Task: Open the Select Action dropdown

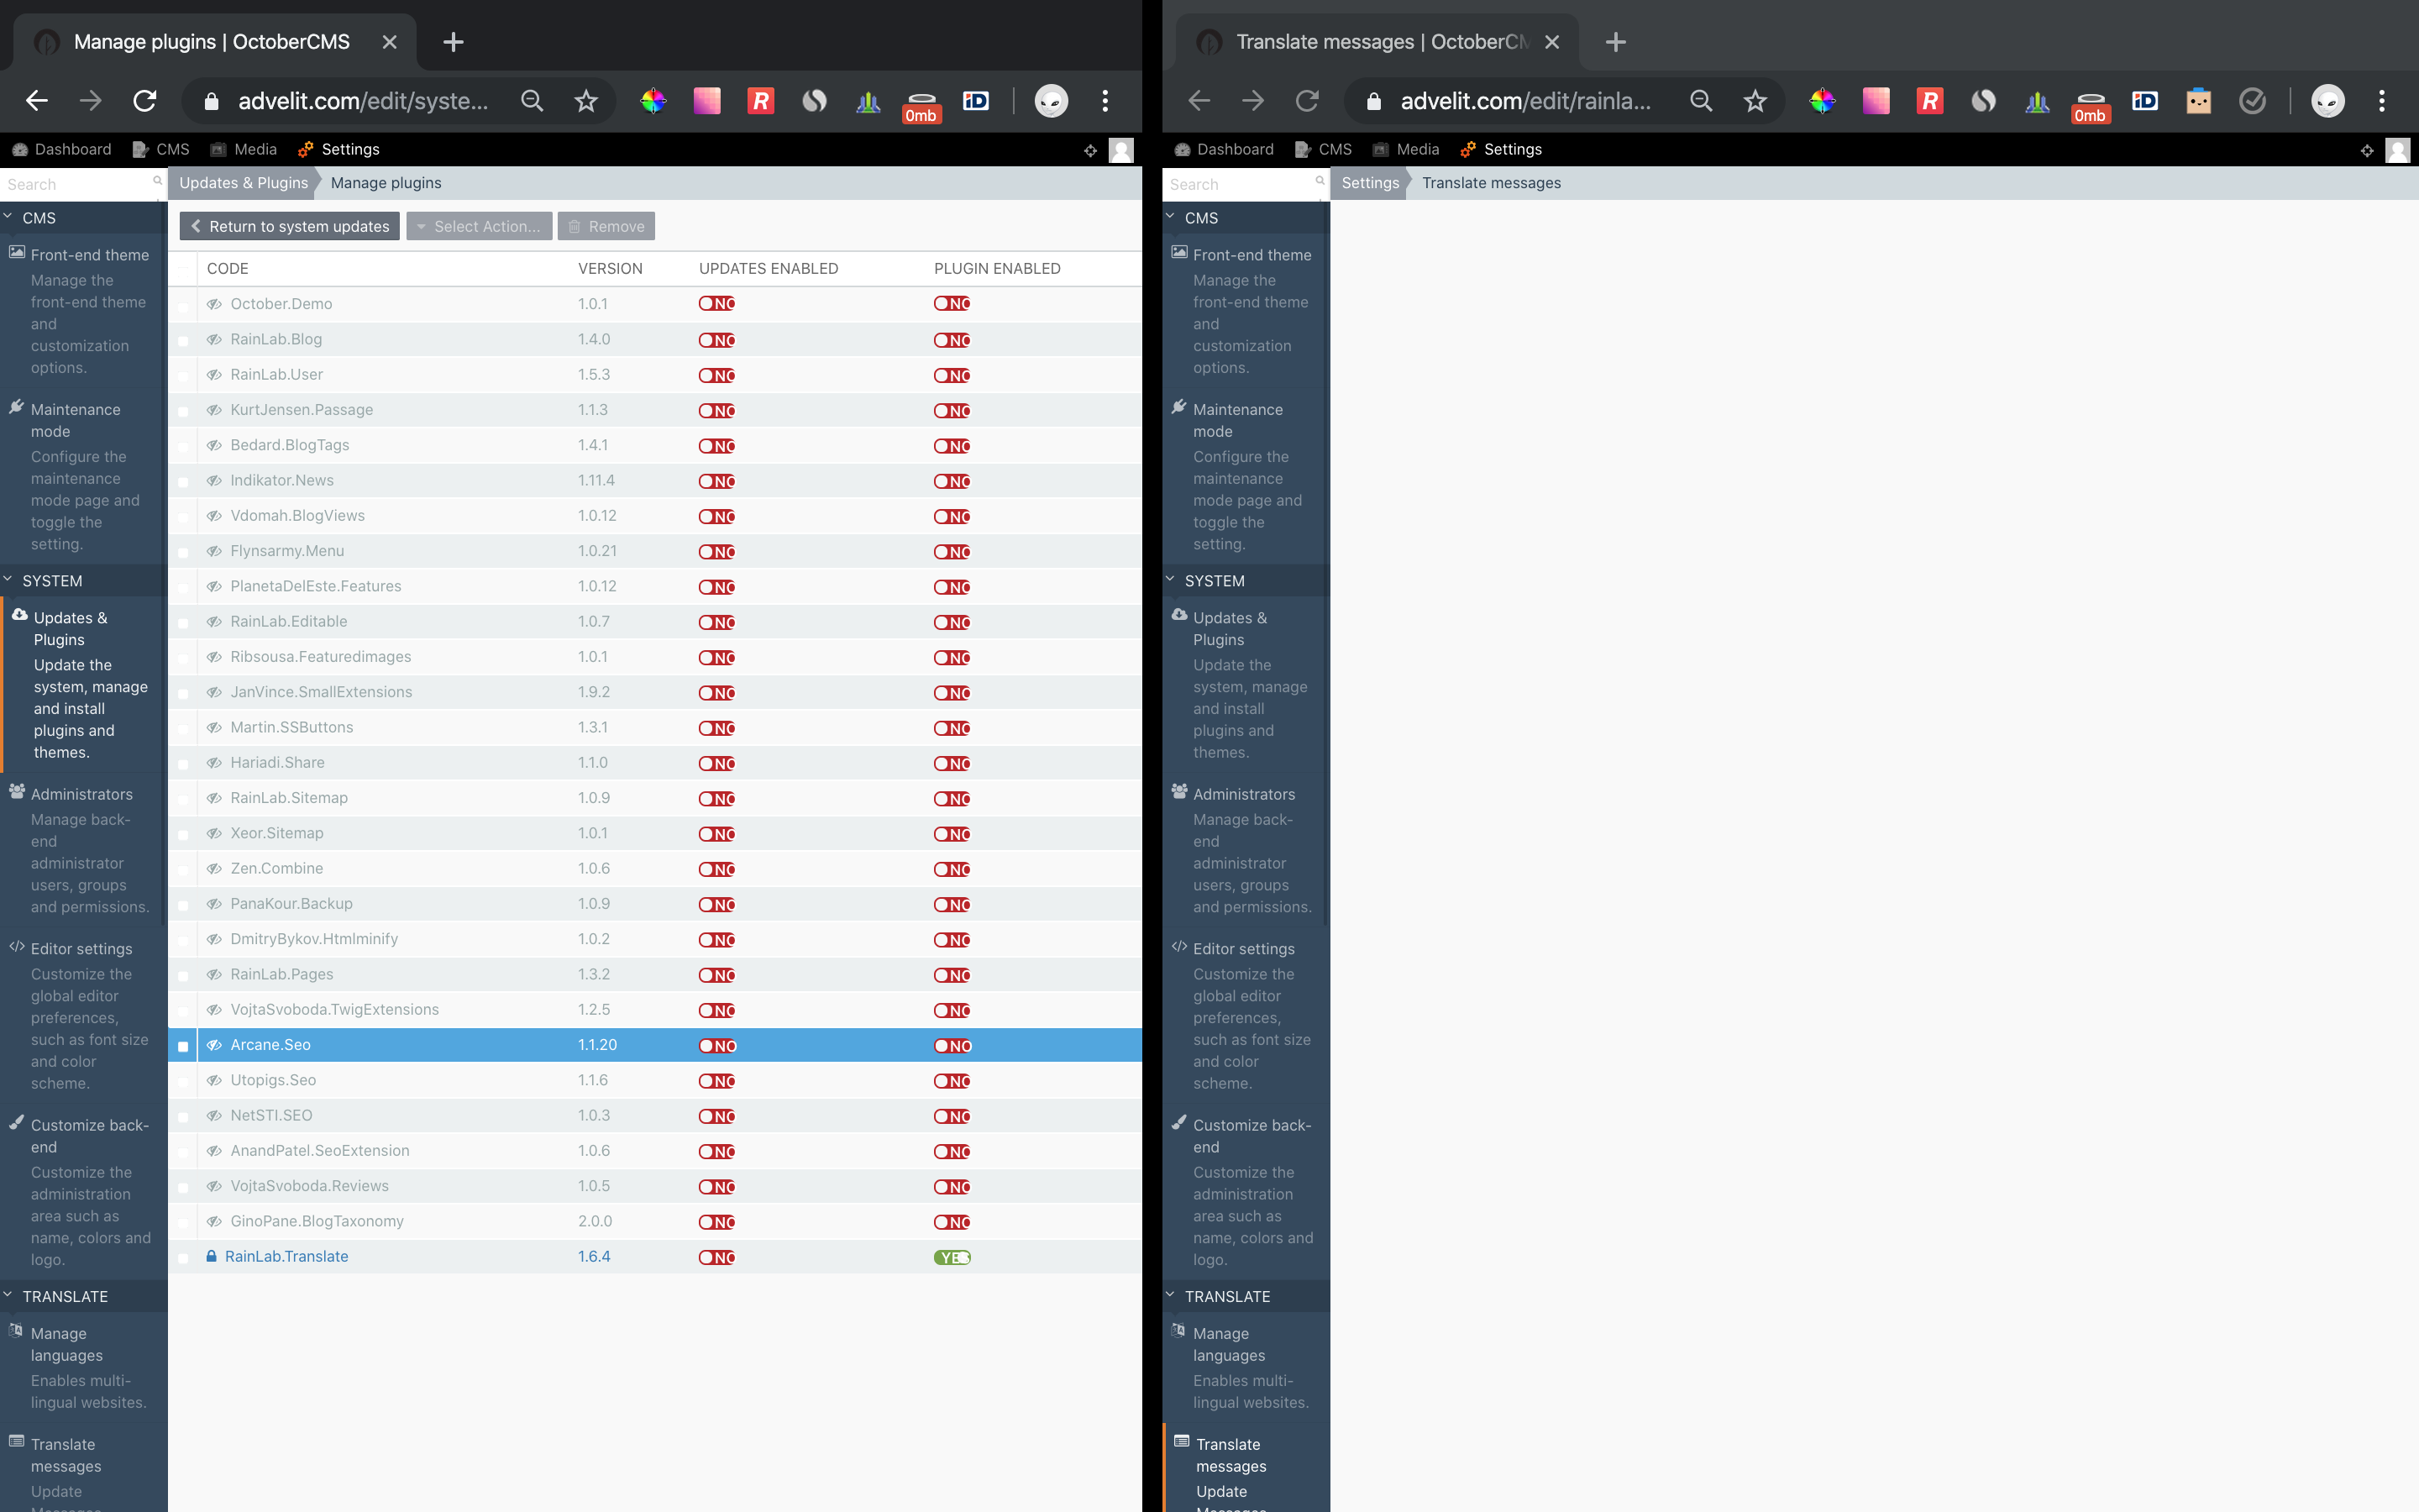Action: 480,226
